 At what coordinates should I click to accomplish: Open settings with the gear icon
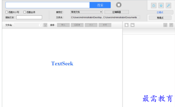coord(161,6)
